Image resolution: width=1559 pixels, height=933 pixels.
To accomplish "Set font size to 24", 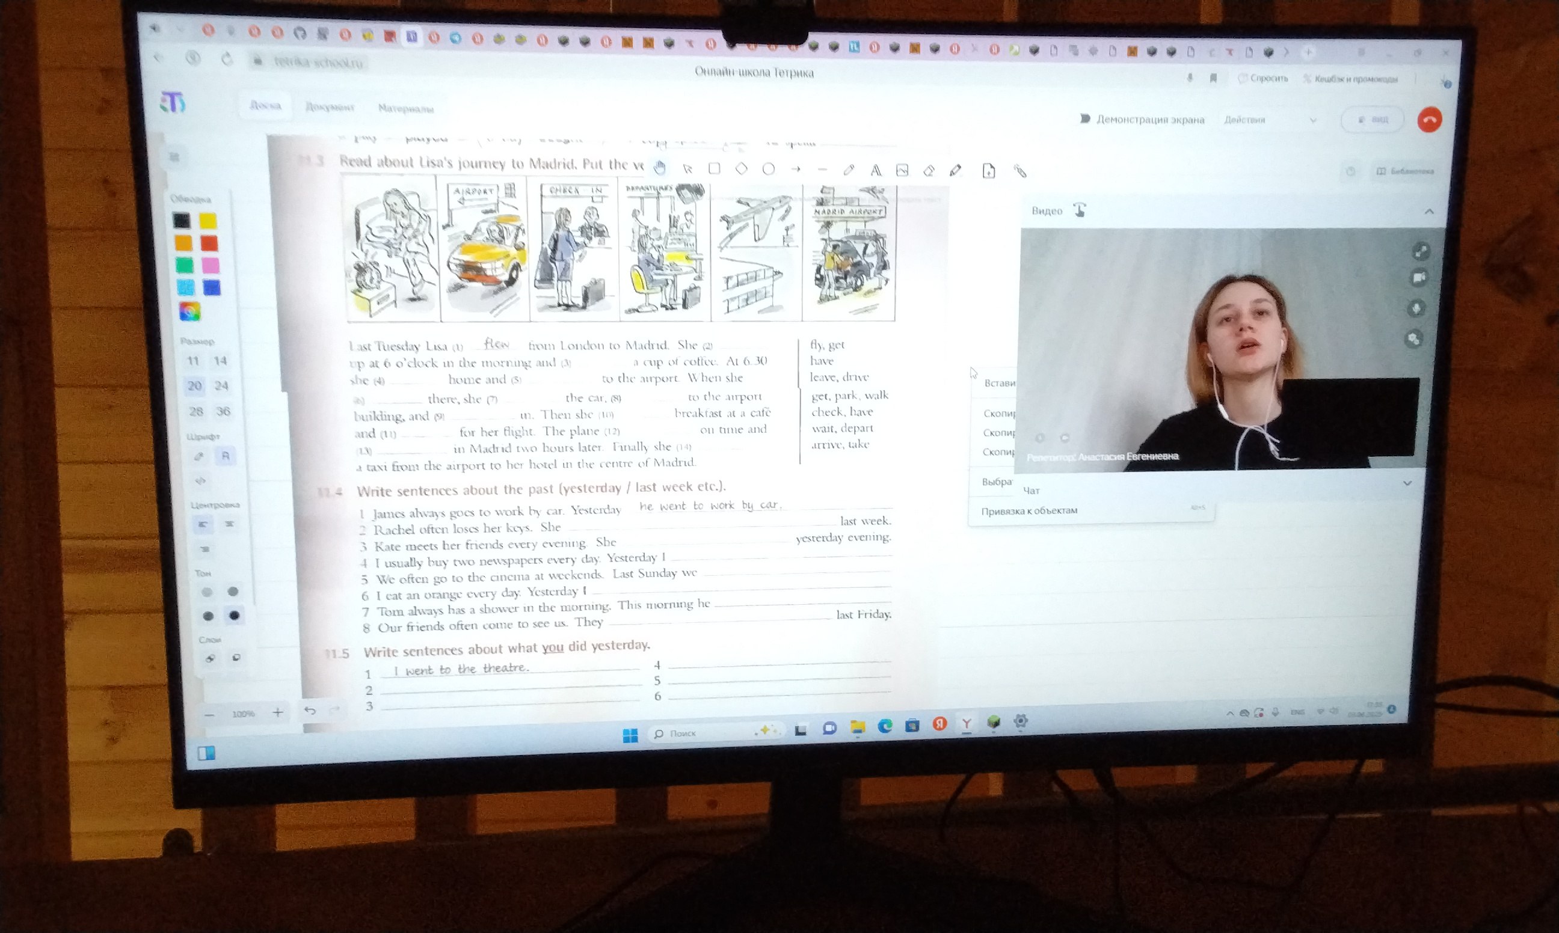I will (x=221, y=385).
